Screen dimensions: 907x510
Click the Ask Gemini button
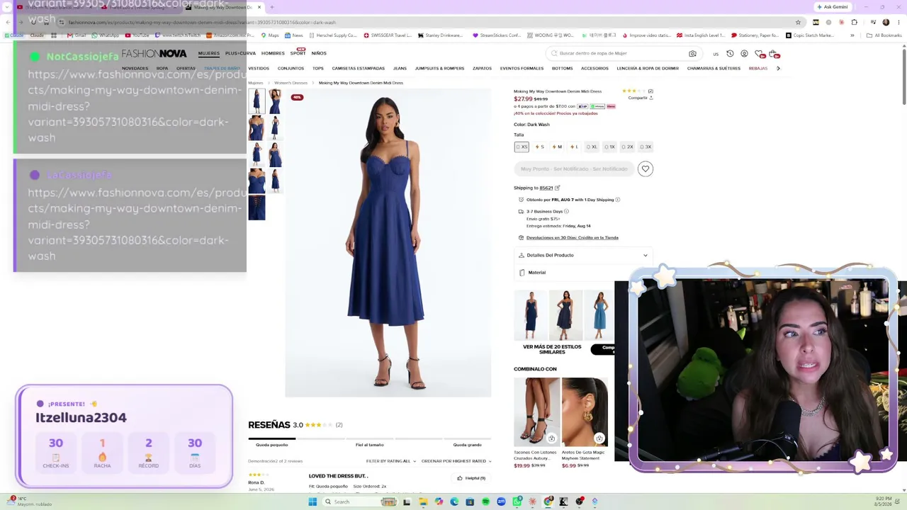832,7
